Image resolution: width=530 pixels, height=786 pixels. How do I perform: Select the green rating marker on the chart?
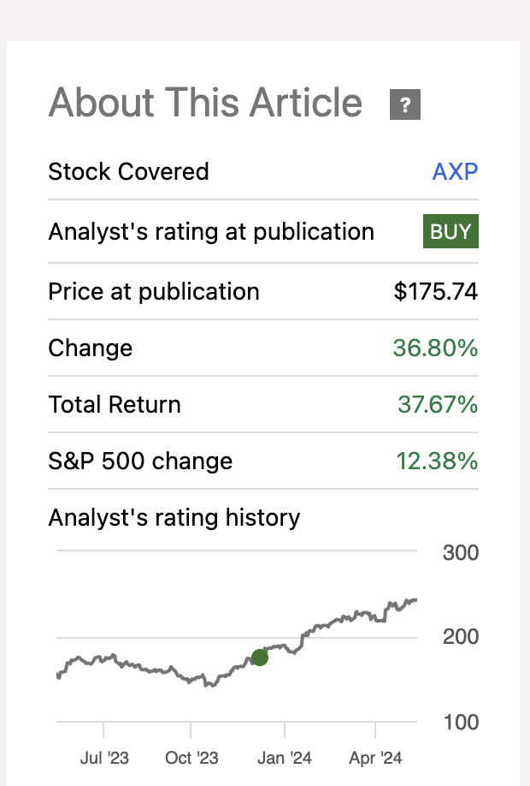tap(261, 658)
